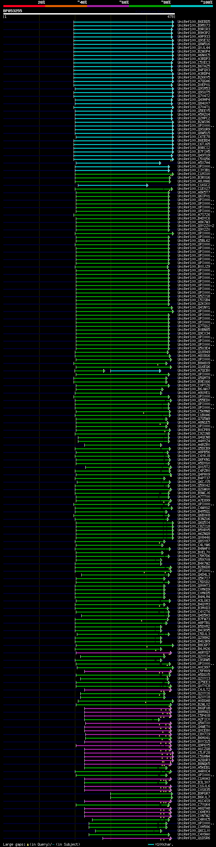Open hit UniRef100_A3RDP3
Viewport: 216px width, 847px height.
[194, 59]
